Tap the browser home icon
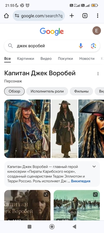The image size is (104, 233). (x=6, y=16)
